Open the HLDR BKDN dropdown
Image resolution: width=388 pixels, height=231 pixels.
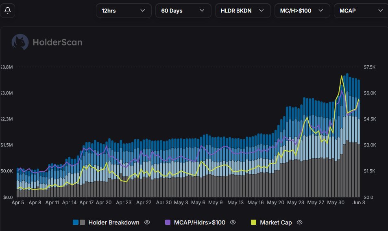pos(243,11)
